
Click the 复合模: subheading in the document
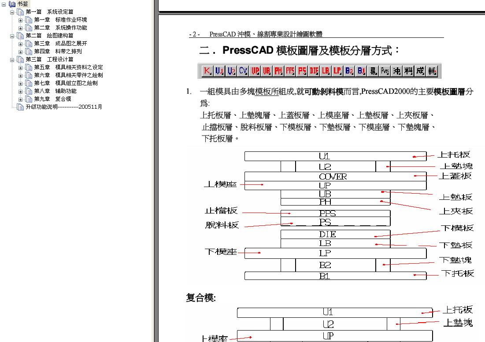point(201,298)
